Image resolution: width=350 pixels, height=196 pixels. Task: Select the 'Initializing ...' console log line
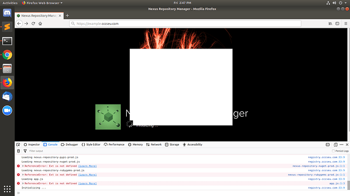33,188
